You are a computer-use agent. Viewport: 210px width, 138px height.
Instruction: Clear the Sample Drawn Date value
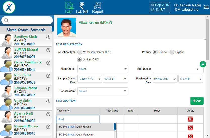pyautogui.click(x=99, y=79)
